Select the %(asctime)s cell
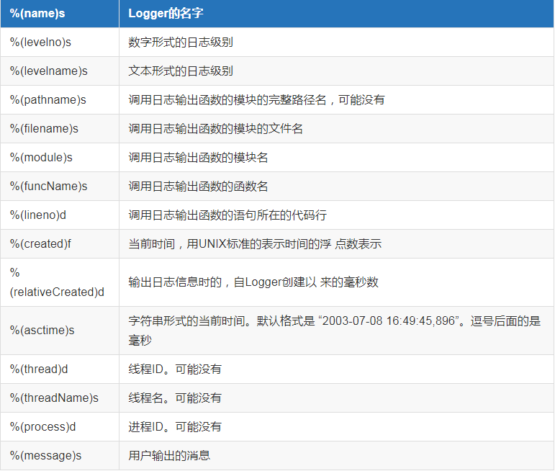The width and height of the screenshot is (555, 471). click(60, 331)
